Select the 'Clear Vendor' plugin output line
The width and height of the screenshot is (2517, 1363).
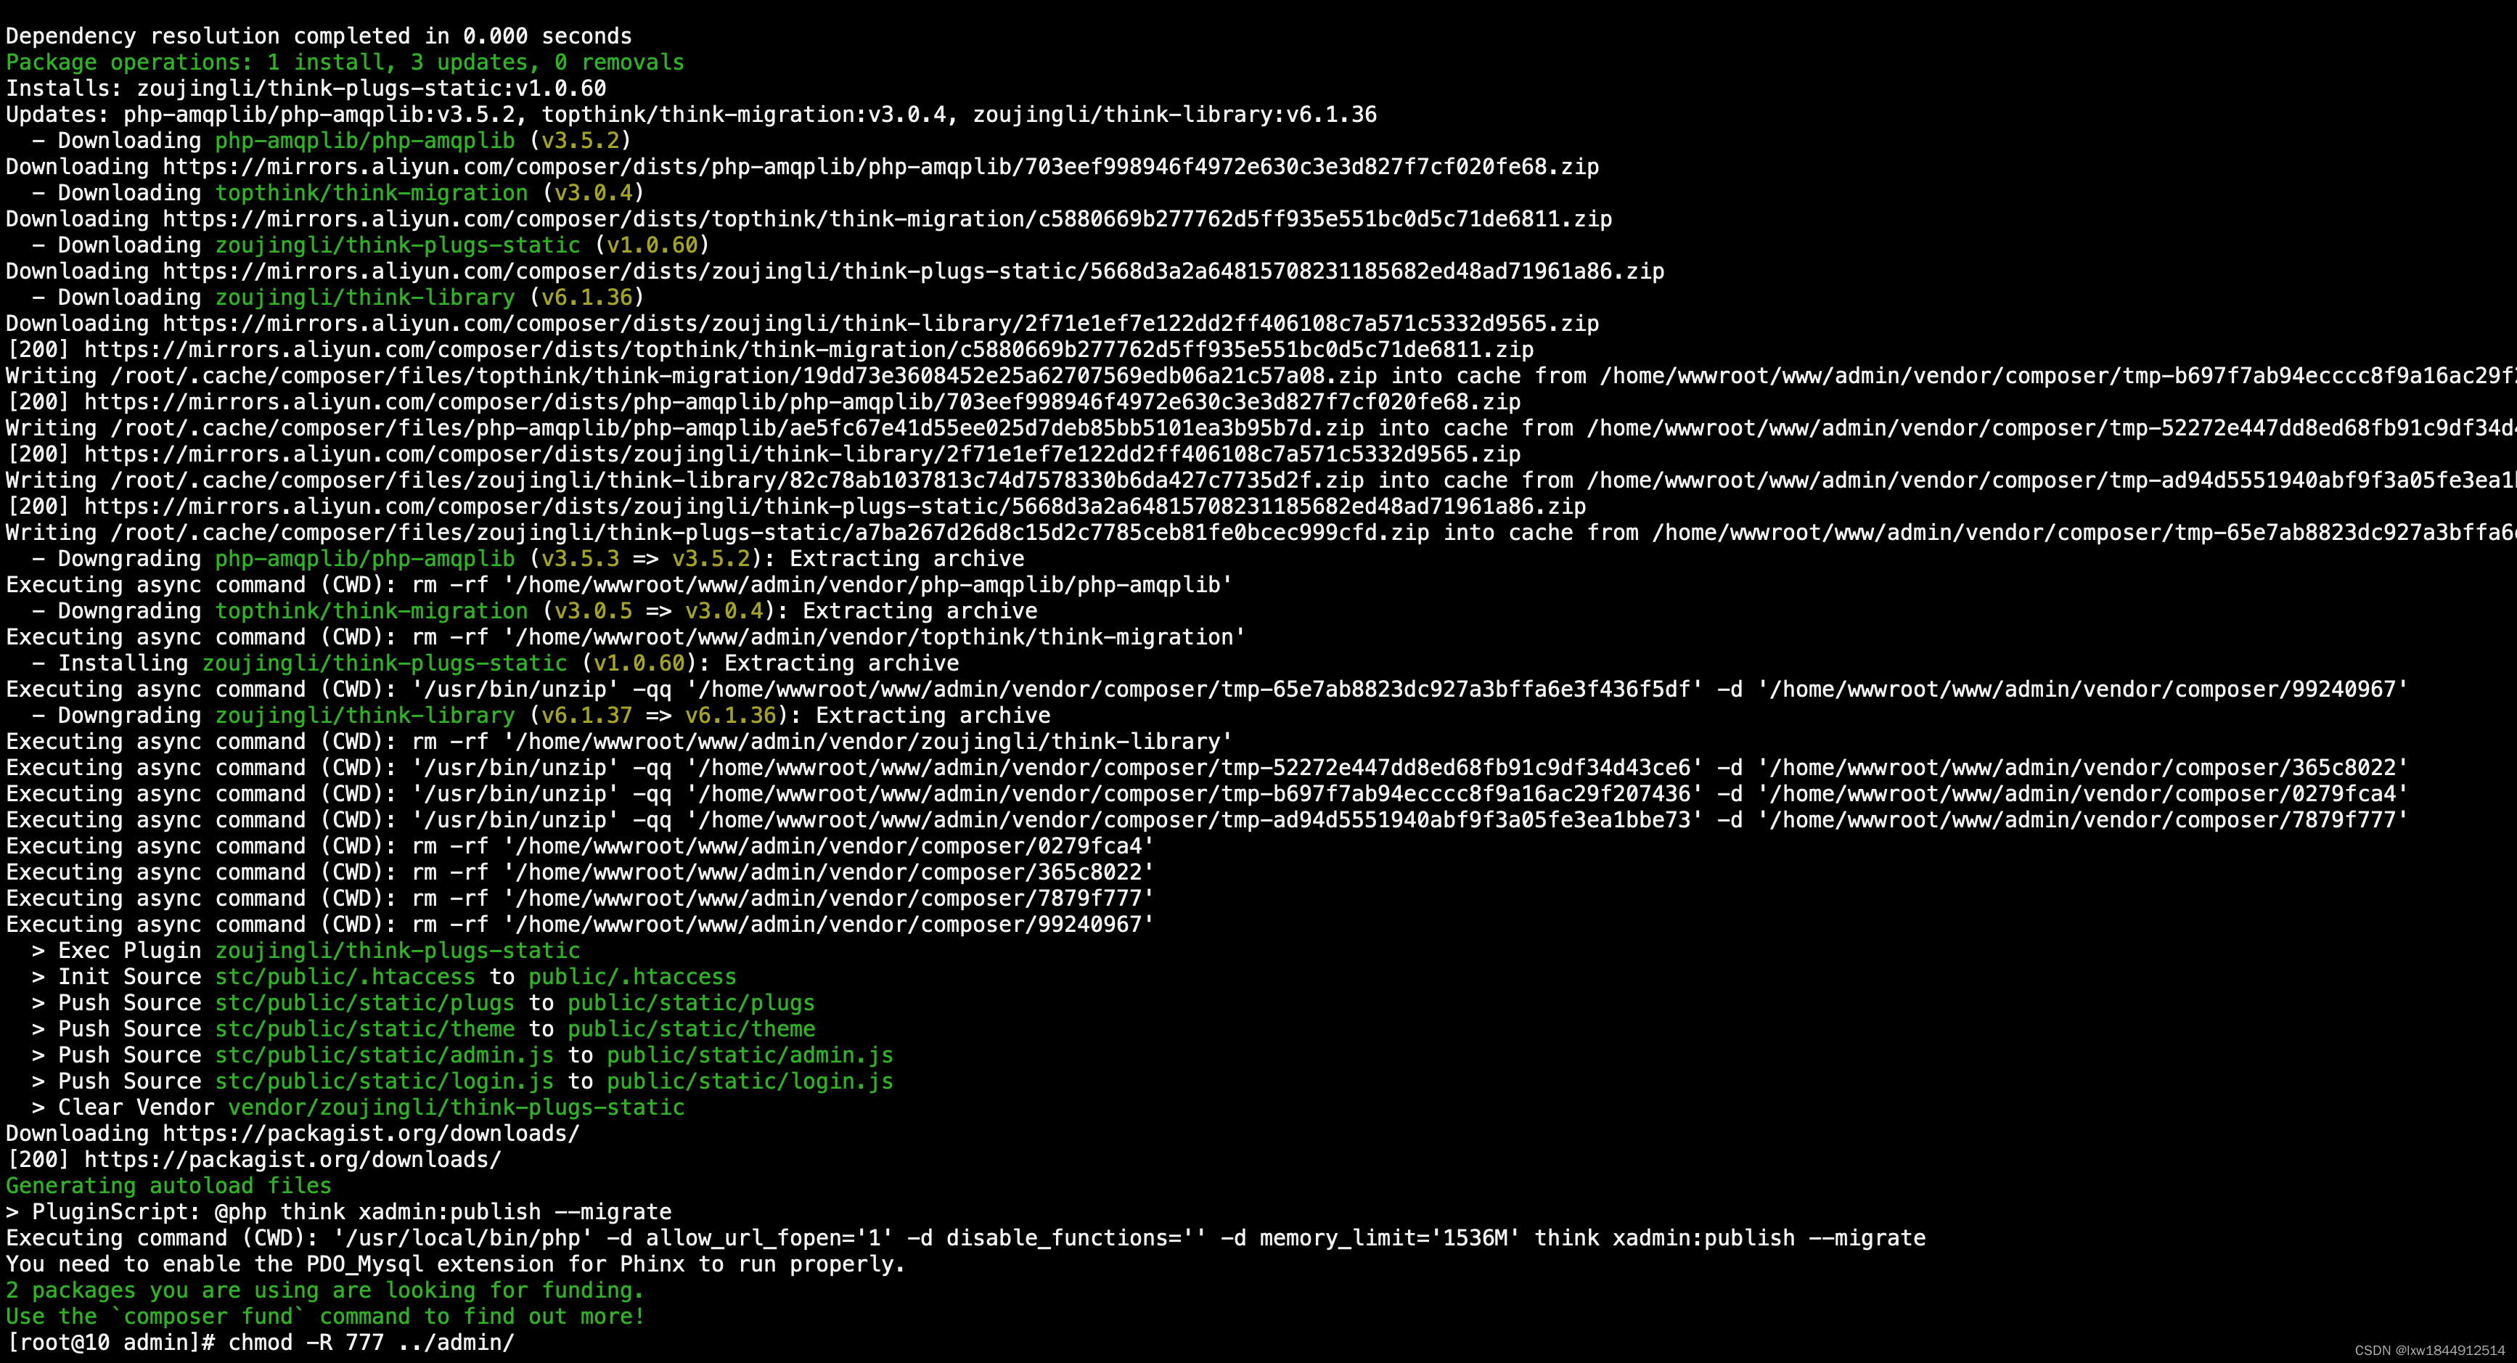[352, 1107]
